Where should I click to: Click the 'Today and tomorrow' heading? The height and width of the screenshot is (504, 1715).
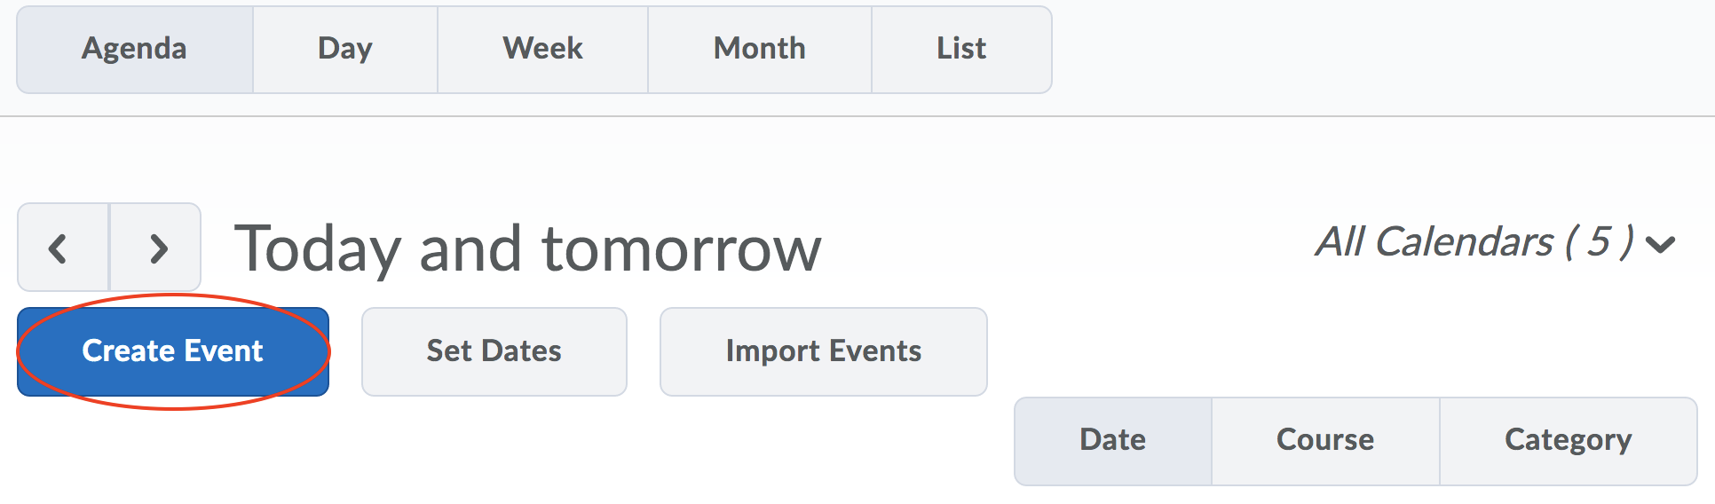527,249
